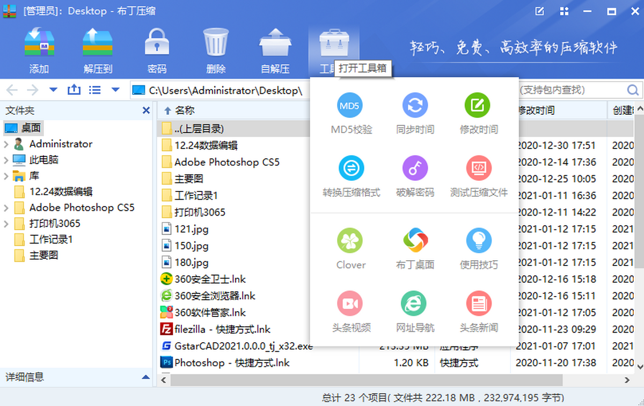The width and height of the screenshot is (644, 406).
Task: Sort files by 名称 column header
Action: 185,110
